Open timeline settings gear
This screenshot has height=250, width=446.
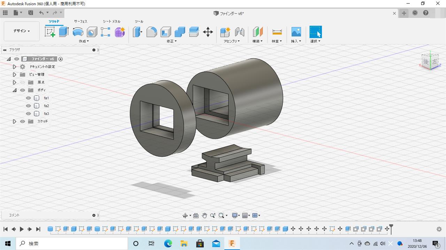coord(439,229)
